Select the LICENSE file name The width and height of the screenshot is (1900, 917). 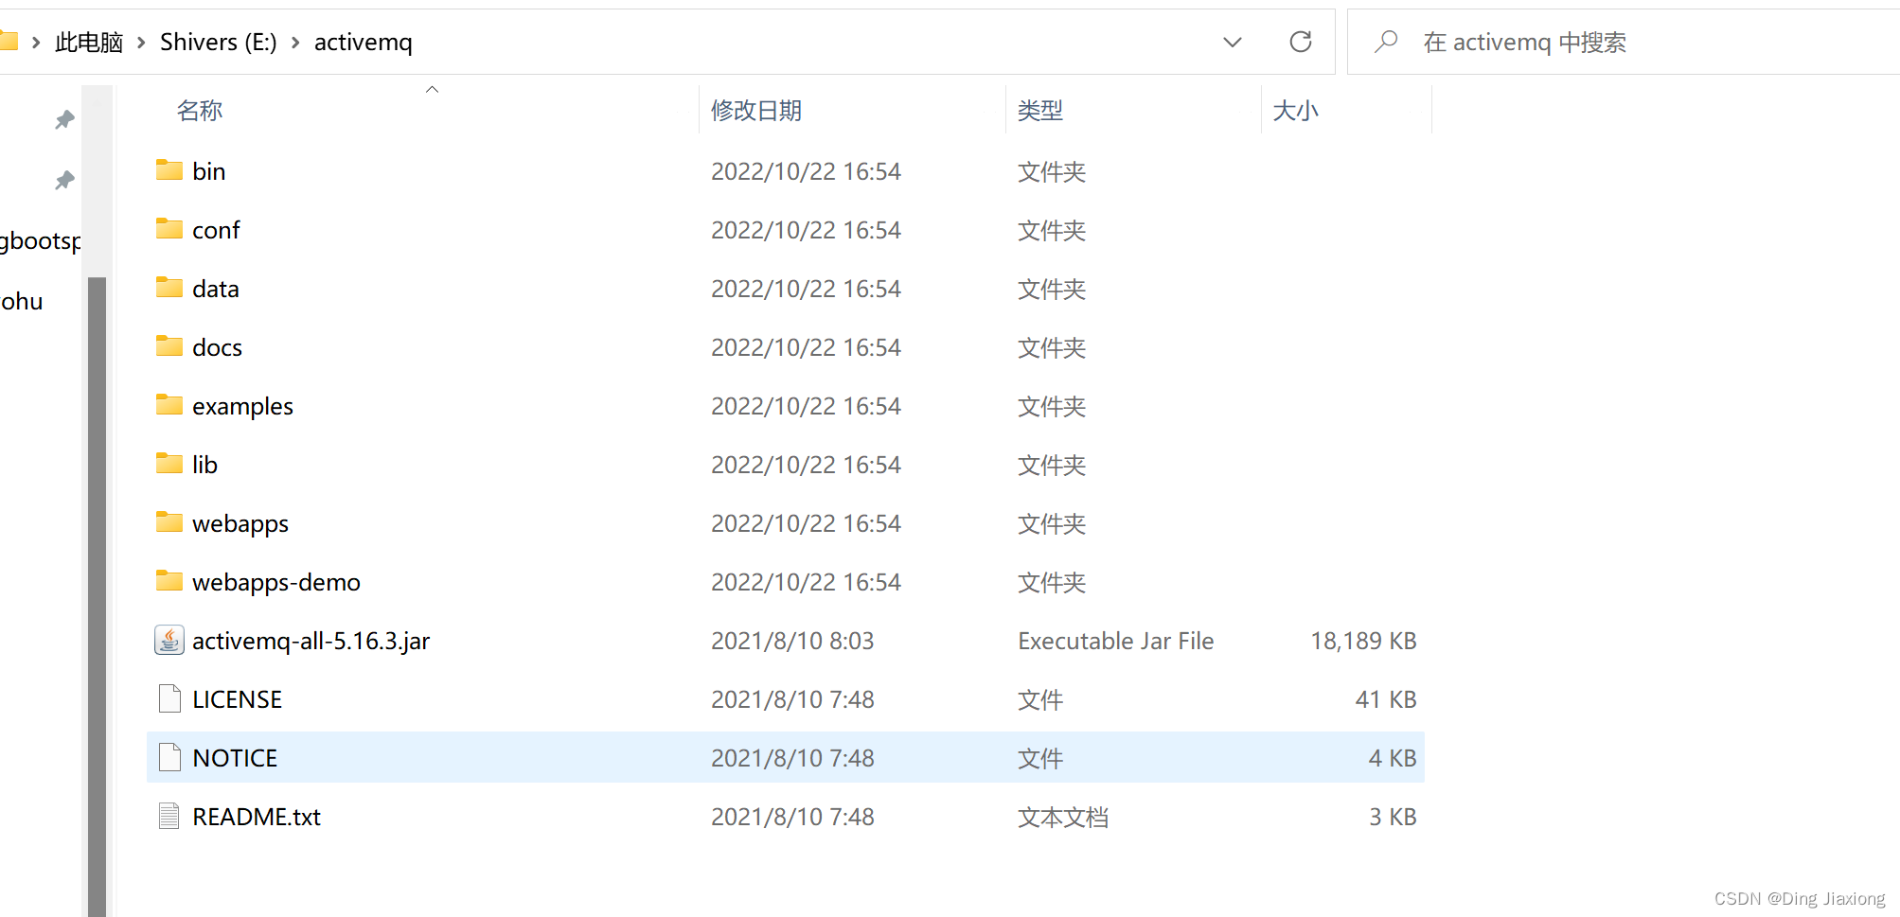point(237,699)
